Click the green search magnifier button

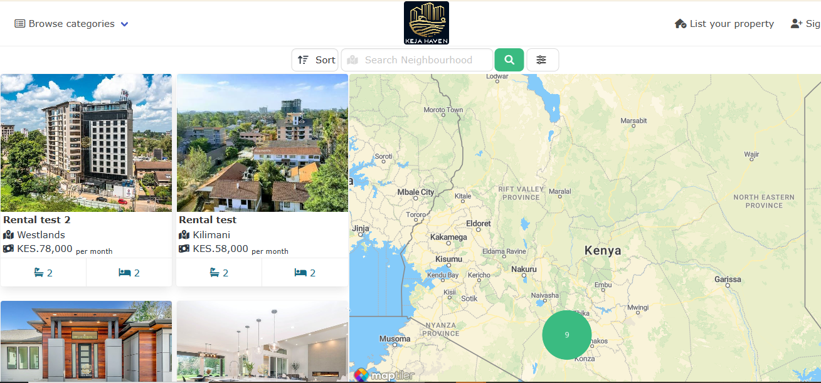click(509, 60)
